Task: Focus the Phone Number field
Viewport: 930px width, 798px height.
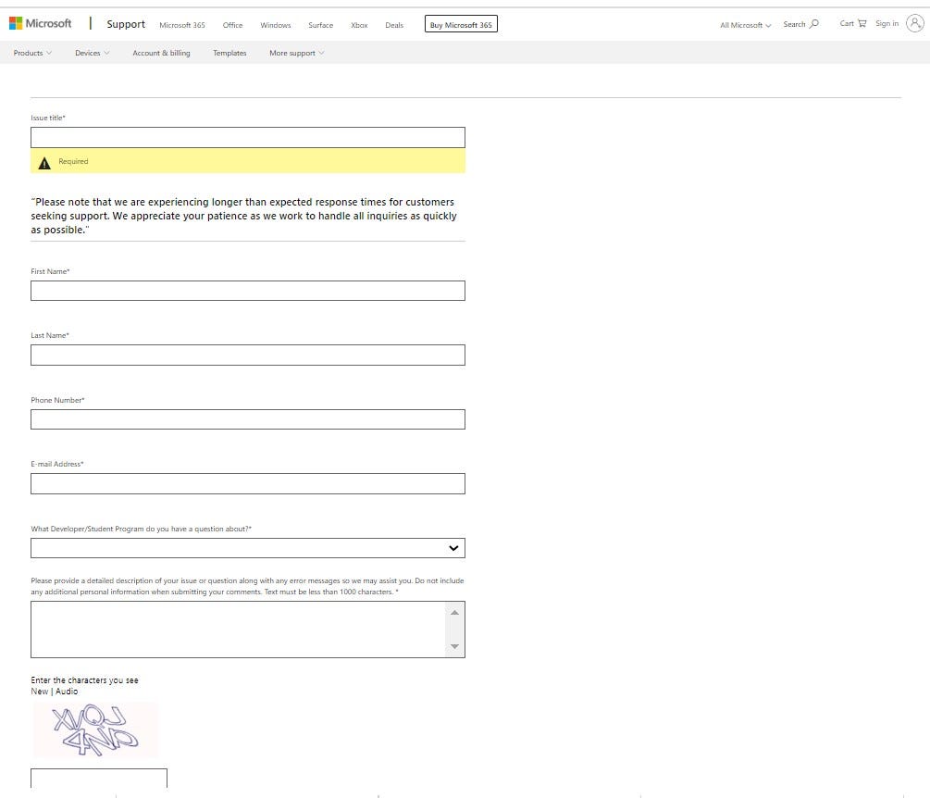Action: pyautogui.click(x=248, y=418)
